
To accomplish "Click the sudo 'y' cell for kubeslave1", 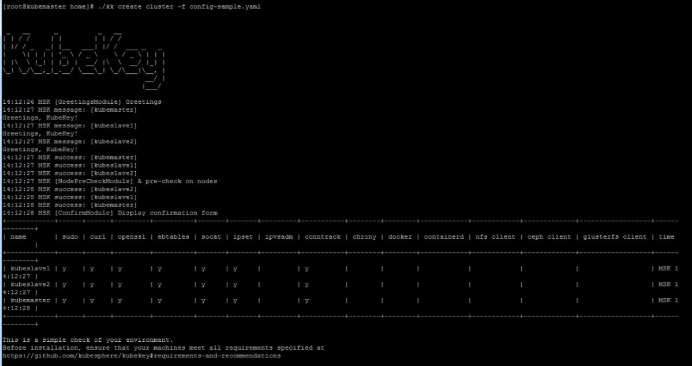I will pos(65,269).
